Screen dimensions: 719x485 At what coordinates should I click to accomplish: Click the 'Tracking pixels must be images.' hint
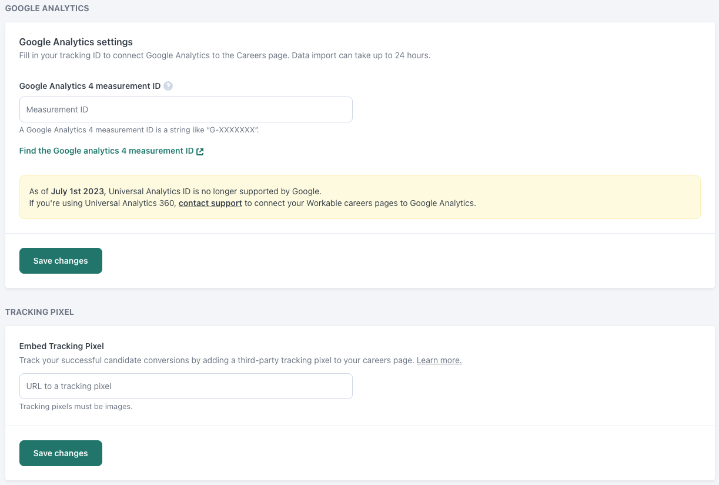point(76,407)
